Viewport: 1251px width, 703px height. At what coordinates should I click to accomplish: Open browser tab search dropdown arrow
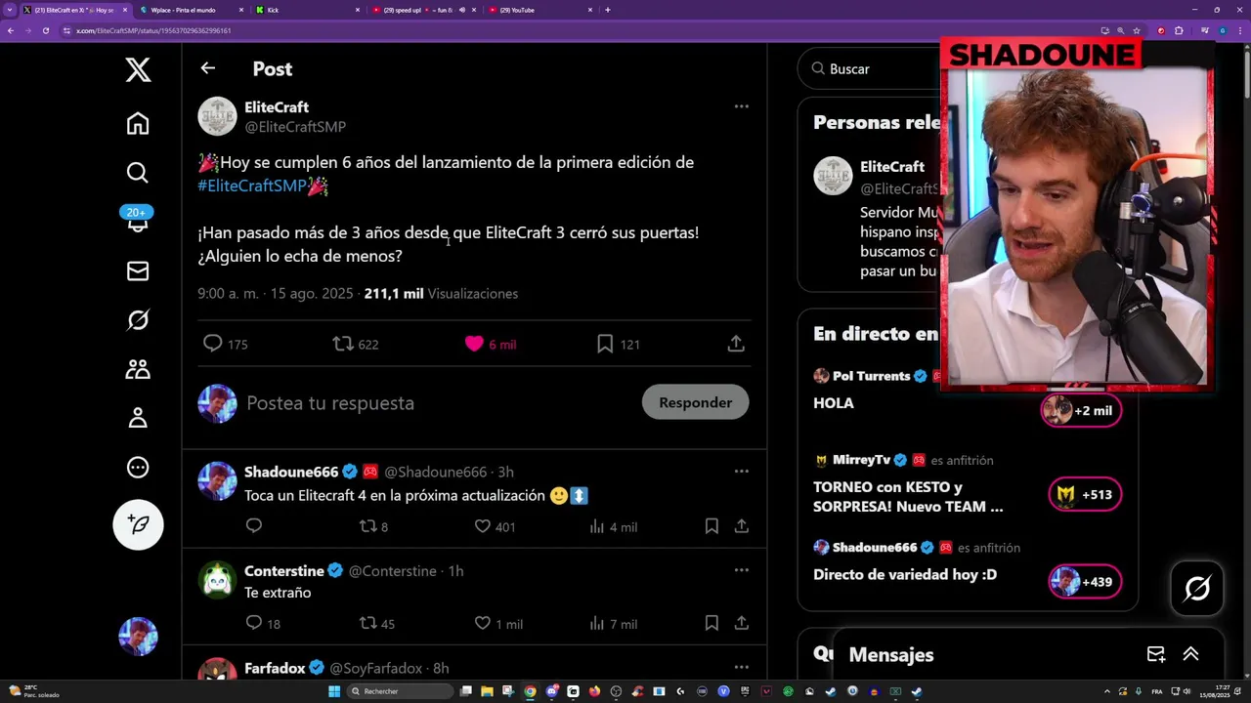coord(10,10)
